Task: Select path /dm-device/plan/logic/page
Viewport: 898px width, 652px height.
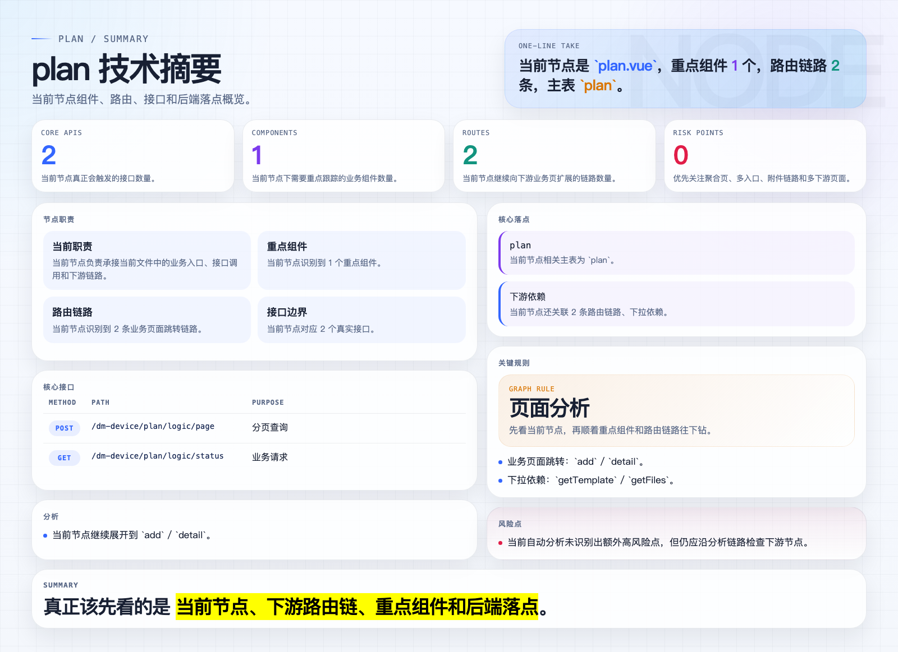Action: [153, 427]
